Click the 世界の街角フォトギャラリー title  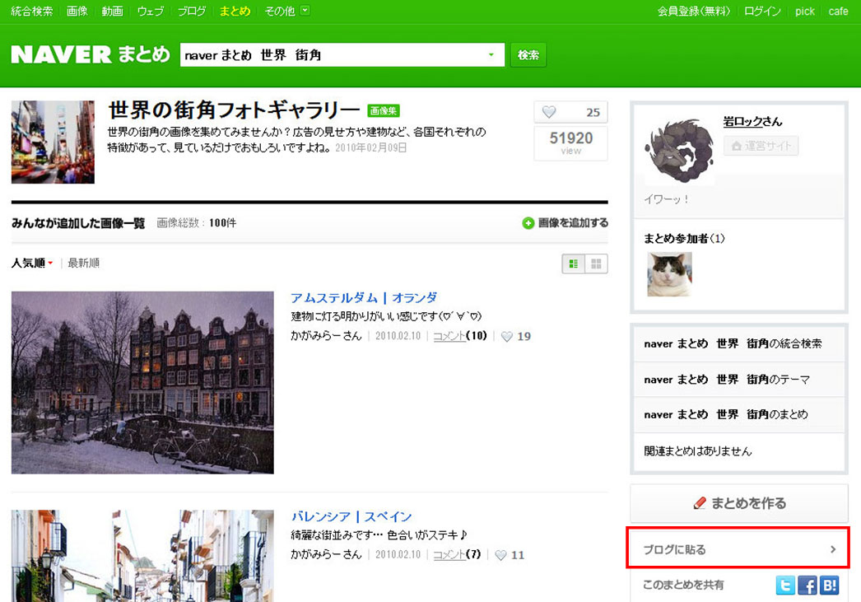(x=234, y=110)
